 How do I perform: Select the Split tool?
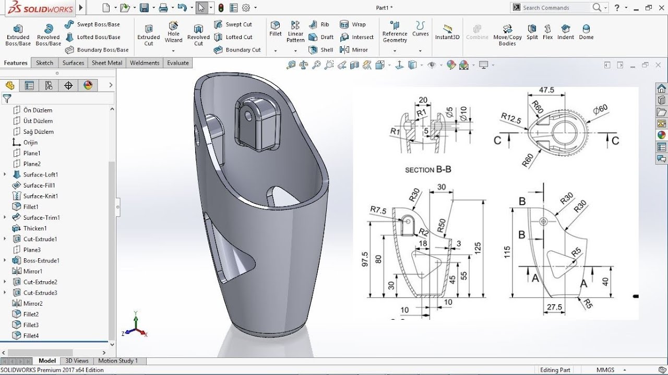[x=532, y=32]
